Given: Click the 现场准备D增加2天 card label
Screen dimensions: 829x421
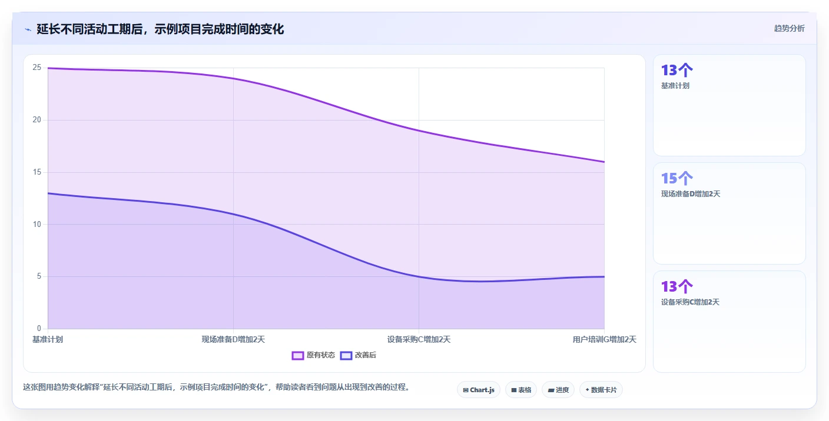Looking at the screenshot, I should pos(691,194).
